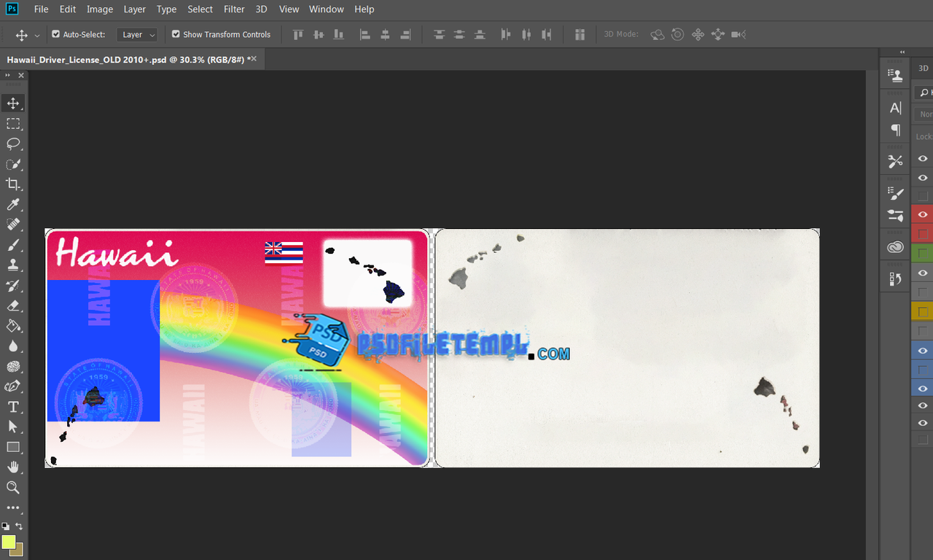Hide the topmost layer via its eye icon
This screenshot has width=933, height=560.
(x=923, y=158)
